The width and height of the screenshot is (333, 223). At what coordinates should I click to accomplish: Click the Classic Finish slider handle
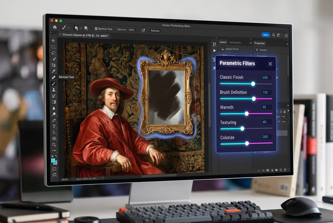point(253,84)
